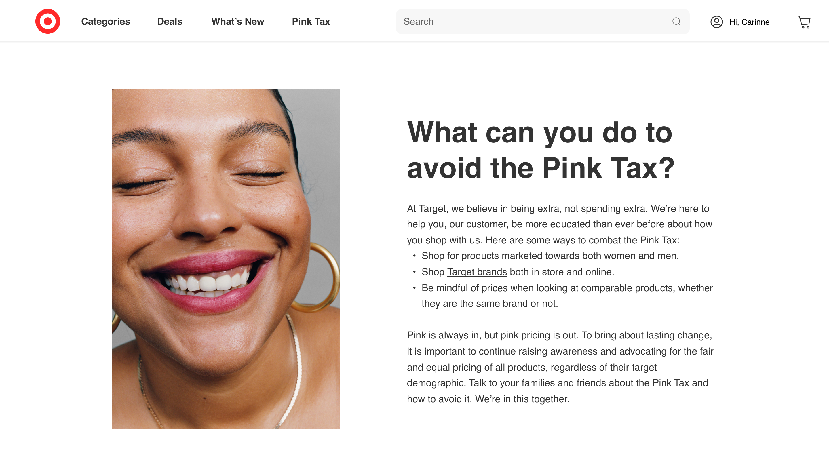Open What's New in navigation

[x=238, y=22]
